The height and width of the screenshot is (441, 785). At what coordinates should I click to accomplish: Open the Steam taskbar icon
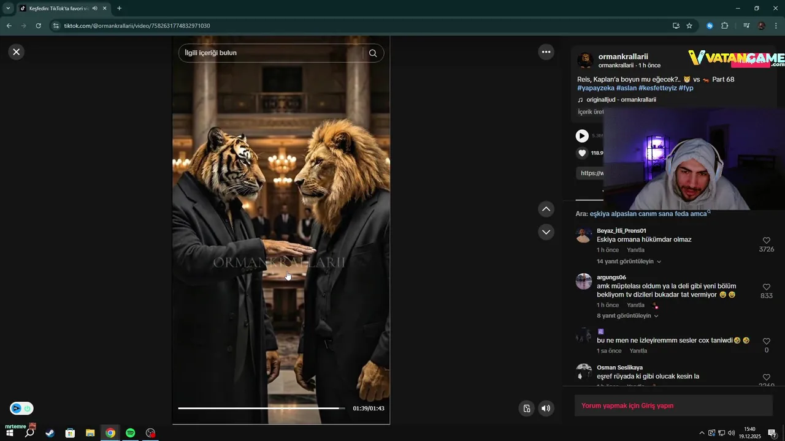[50, 433]
